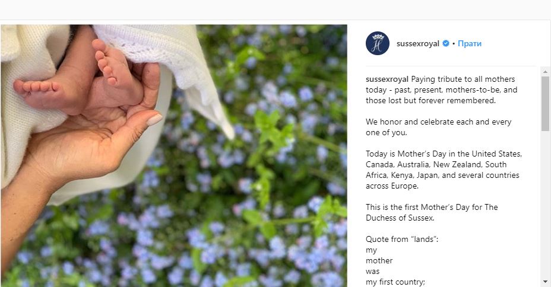Click the blue verified badge
Image resolution: width=551 pixels, height=287 pixels.
coord(445,43)
